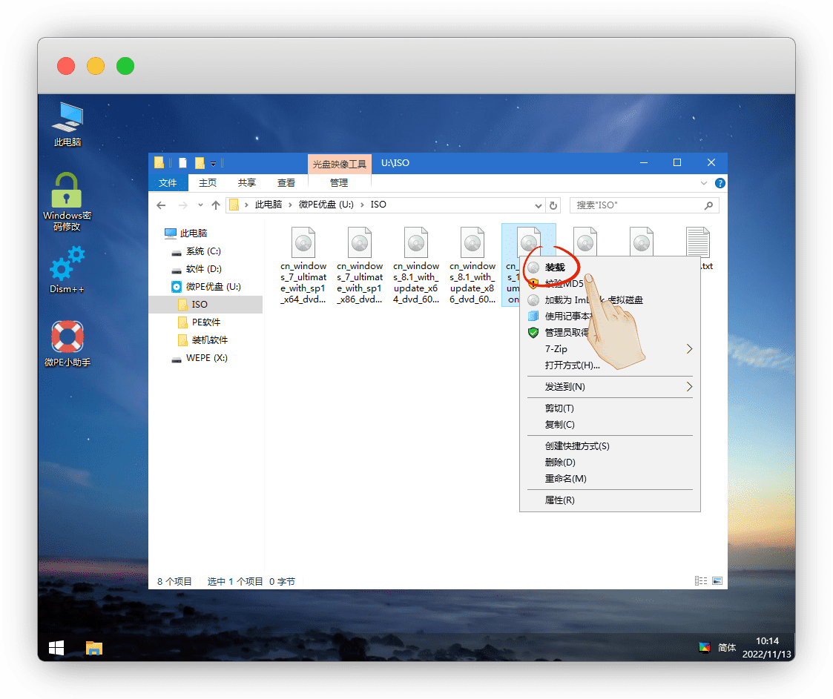Viewport: 833px width, 699px height.
Task: Click the Windows Start button
Action: (x=56, y=648)
